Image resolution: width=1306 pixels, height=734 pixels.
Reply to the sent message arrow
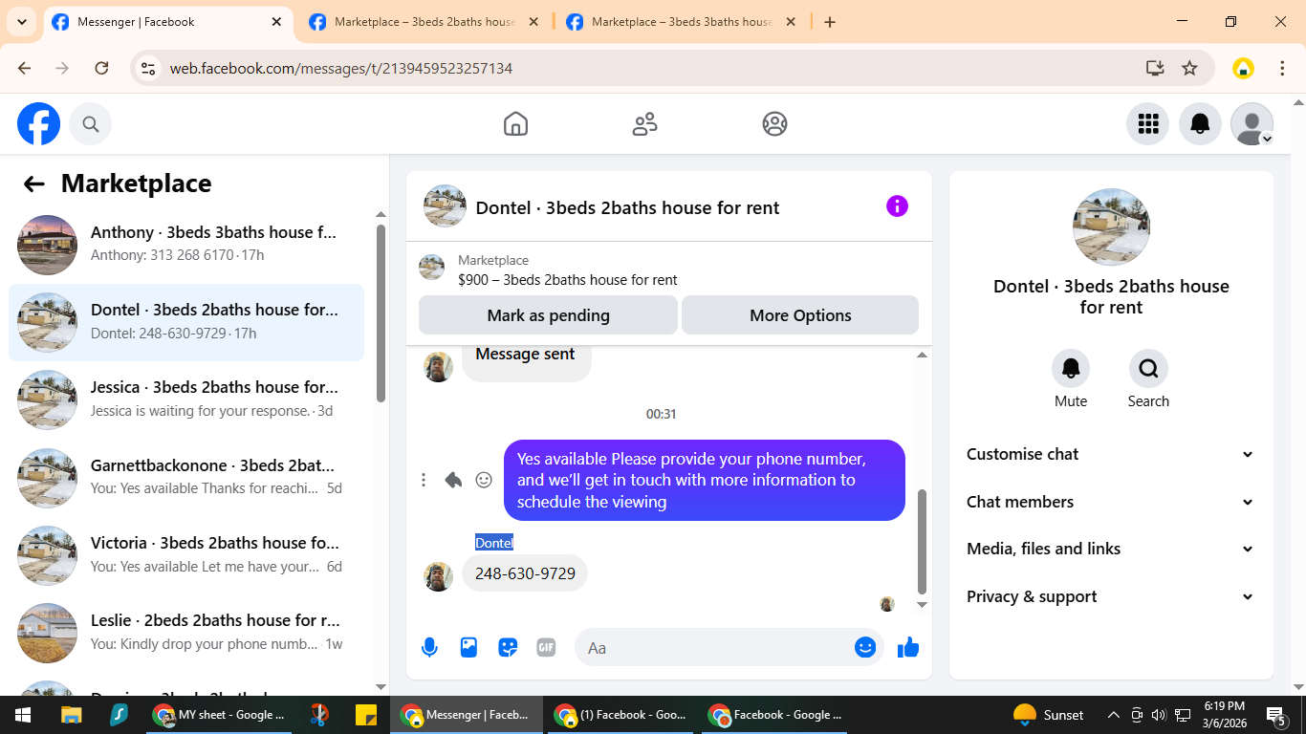[453, 480]
